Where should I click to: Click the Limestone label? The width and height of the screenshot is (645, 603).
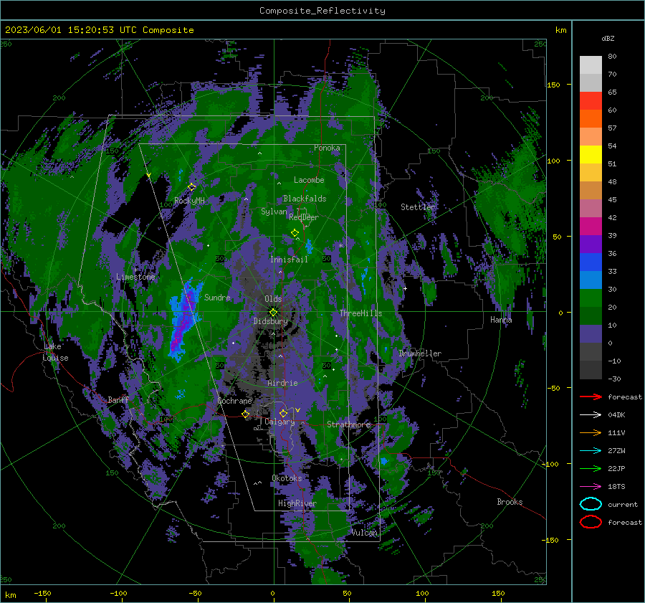click(135, 277)
